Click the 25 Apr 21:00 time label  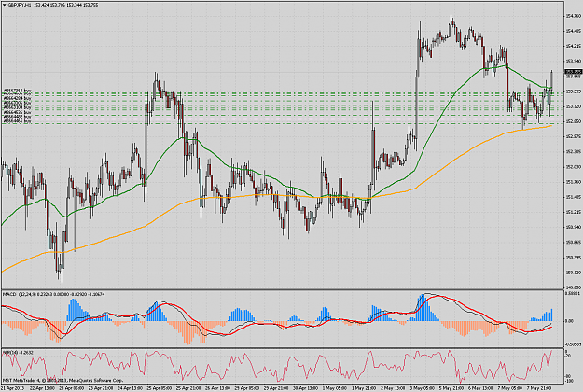pyautogui.click(x=189, y=388)
